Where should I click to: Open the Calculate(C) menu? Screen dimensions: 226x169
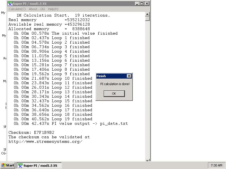click(17, 9)
